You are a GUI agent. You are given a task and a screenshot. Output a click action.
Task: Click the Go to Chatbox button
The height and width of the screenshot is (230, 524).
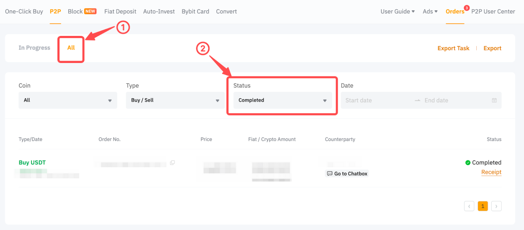click(x=347, y=174)
